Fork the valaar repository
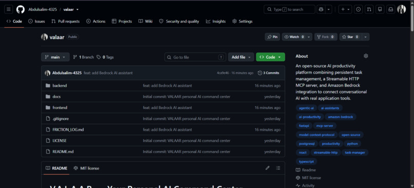 326,37
